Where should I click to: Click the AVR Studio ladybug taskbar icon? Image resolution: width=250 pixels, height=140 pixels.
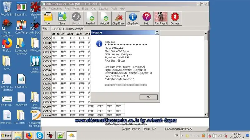50,135
